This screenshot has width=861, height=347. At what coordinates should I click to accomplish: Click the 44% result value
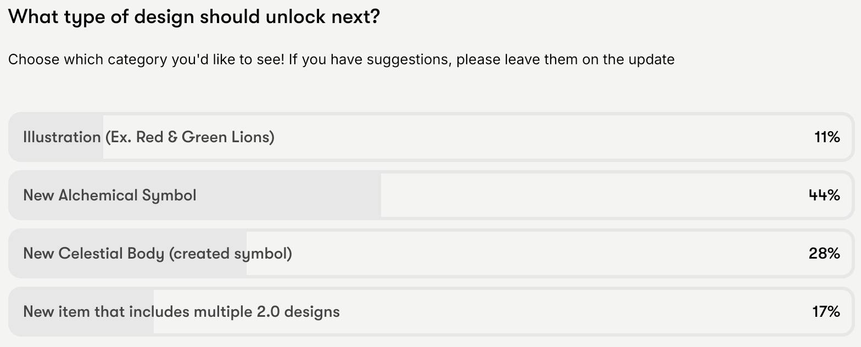tap(824, 195)
